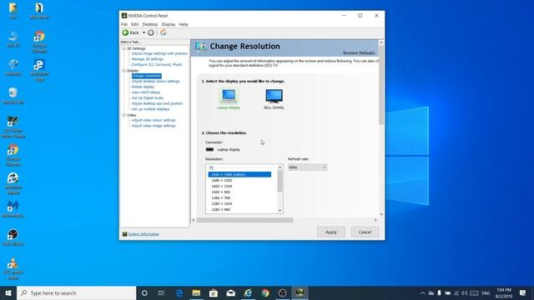The image size is (534, 300).
Task: Click the horizontal scrollbar right arrow
Action: 375,220
